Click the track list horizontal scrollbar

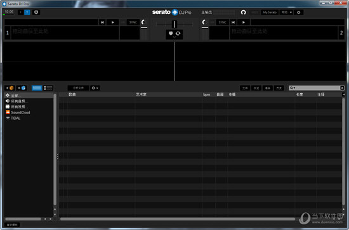pos(178,219)
